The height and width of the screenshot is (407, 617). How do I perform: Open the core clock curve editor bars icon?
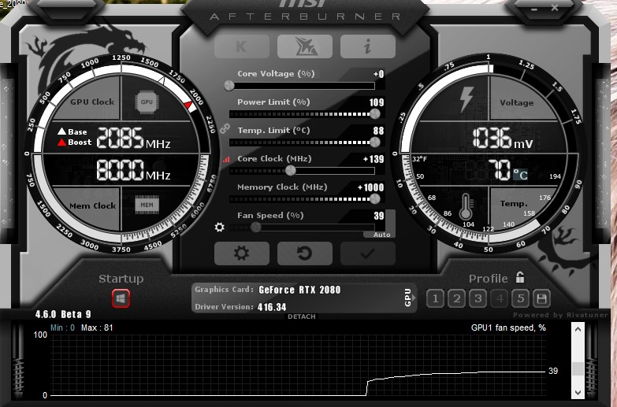[x=226, y=159]
